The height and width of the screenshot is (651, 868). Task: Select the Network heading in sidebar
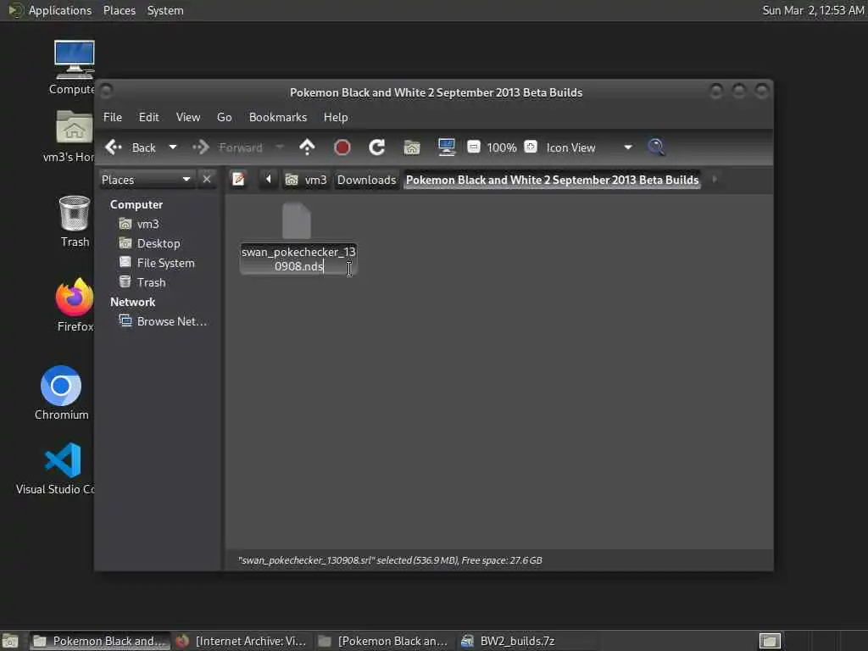coord(132,302)
